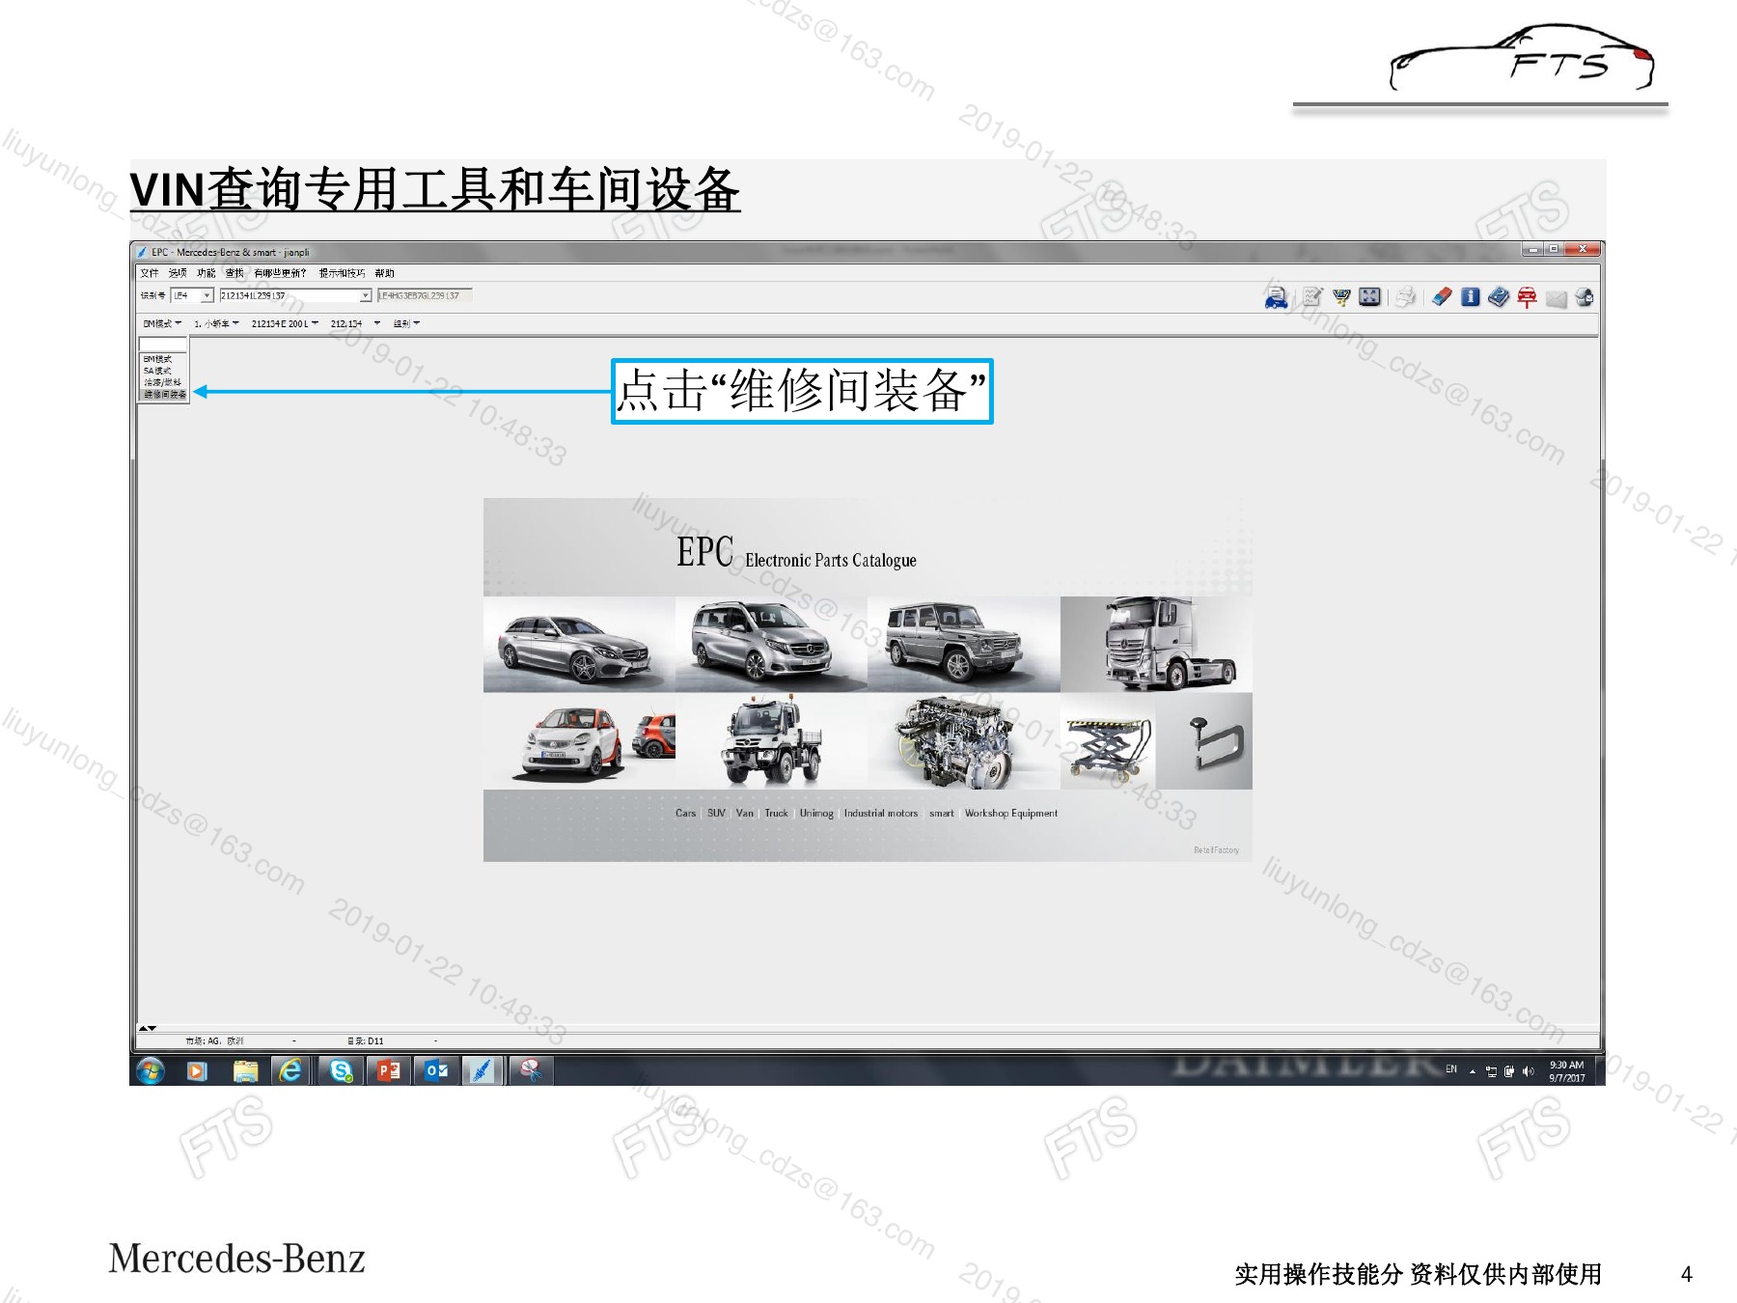The image size is (1737, 1303).
Task: Click the globe with mail icon
Action: pos(1584,297)
